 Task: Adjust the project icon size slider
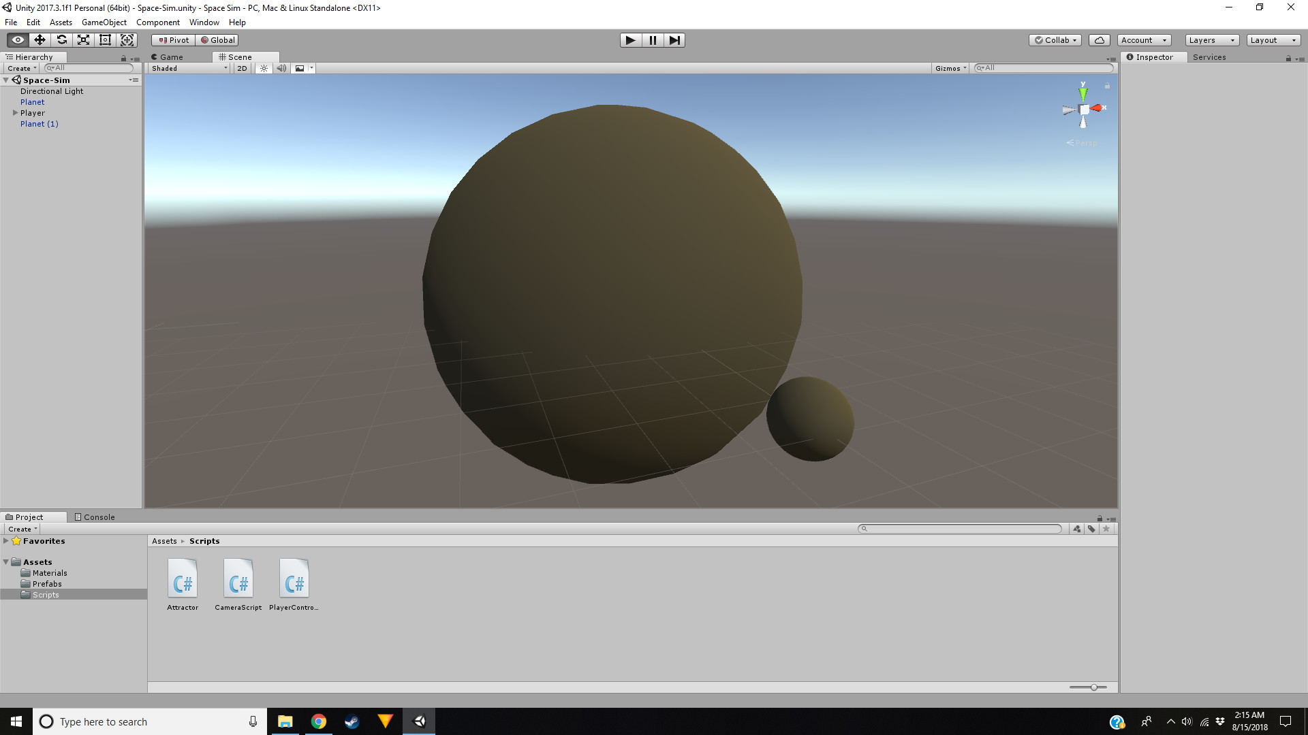click(x=1093, y=687)
